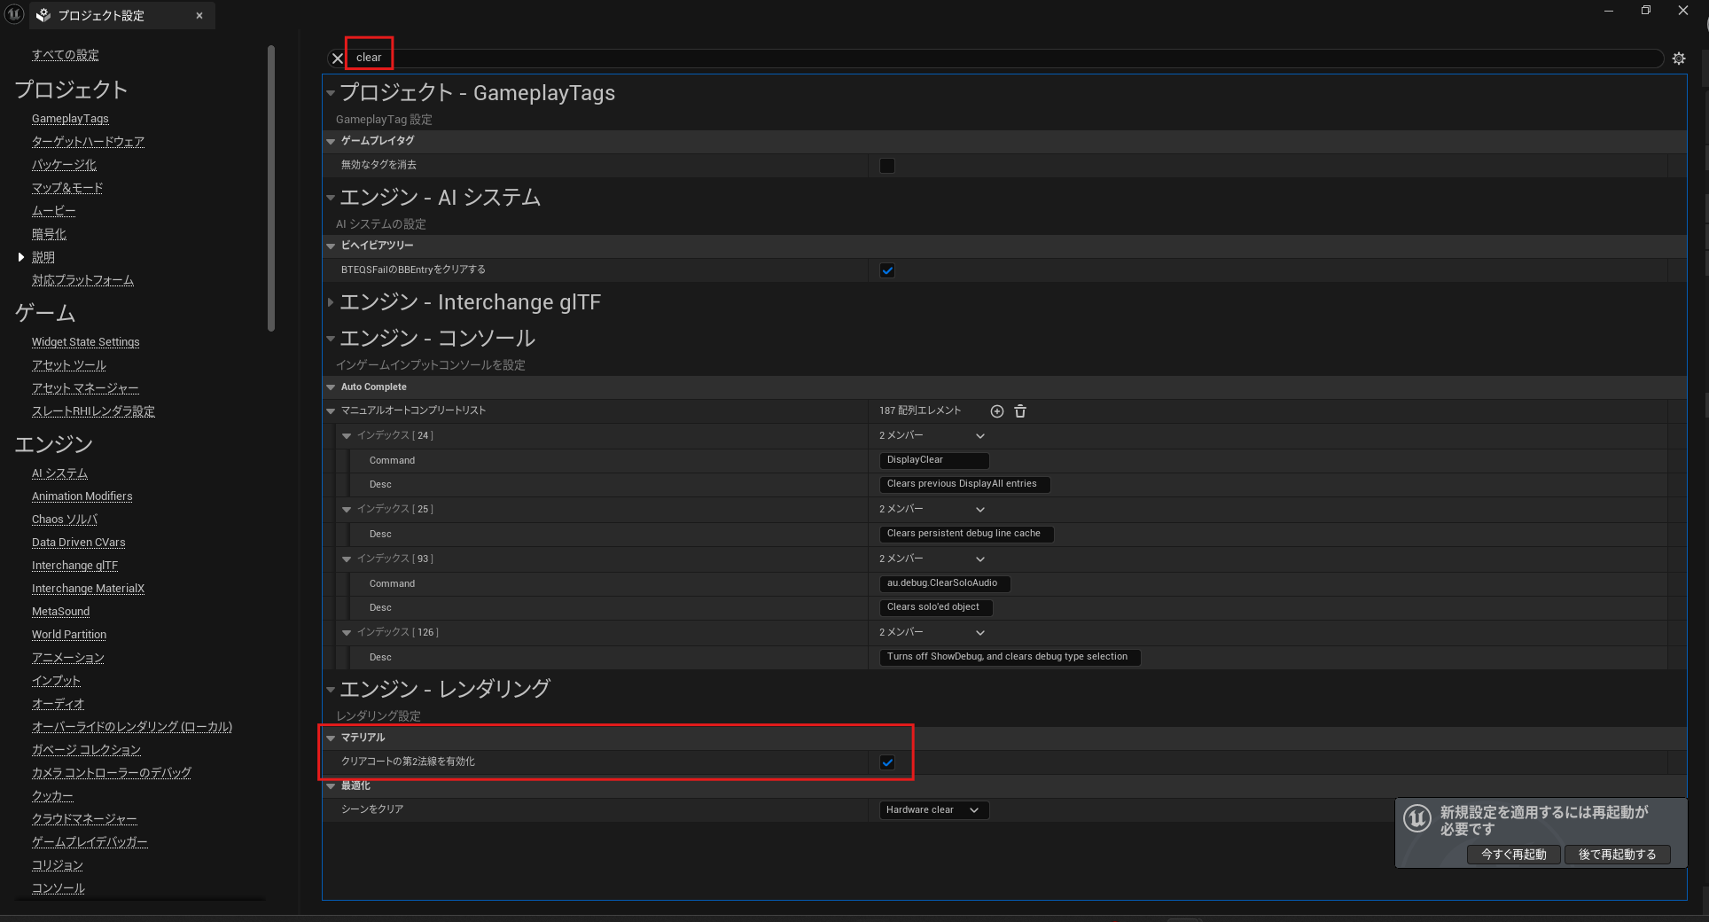Open settings gear icon beside search bar
This screenshot has height=922, width=1709.
pyautogui.click(x=1678, y=59)
